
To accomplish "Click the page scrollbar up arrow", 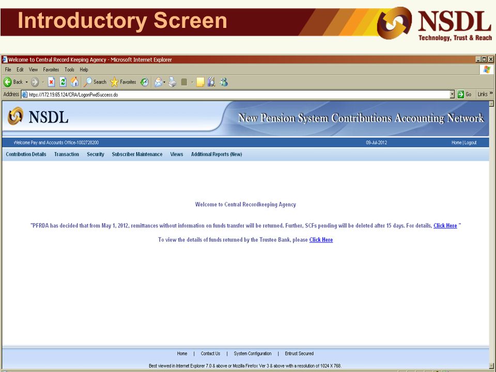I will pyautogui.click(x=491, y=104).
